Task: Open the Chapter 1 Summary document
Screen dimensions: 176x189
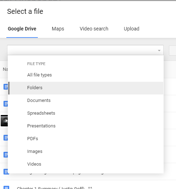Action: tap(51, 188)
